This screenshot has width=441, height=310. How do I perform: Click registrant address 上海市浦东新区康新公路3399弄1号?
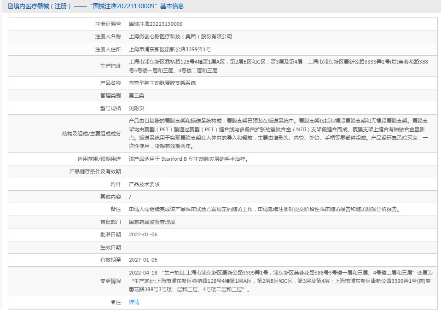tap(170, 49)
